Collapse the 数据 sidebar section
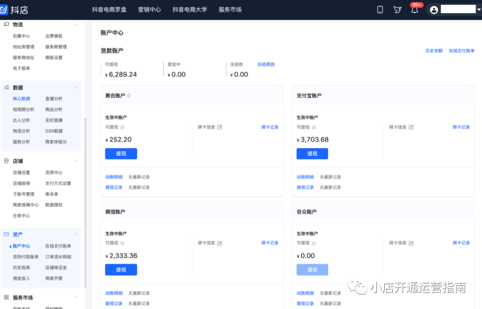Screen dimensions: 482x309 pyautogui.click(x=75, y=88)
